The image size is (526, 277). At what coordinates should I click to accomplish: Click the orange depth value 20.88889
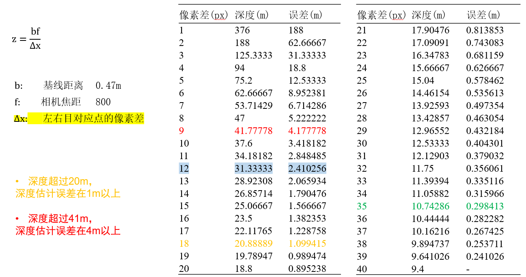coord(254,244)
